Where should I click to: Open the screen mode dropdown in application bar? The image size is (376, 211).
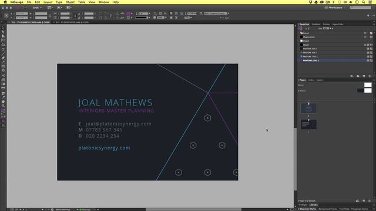pyautogui.click(x=59, y=8)
